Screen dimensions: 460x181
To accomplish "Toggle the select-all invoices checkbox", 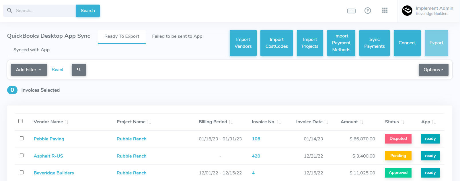I will pos(21,121).
